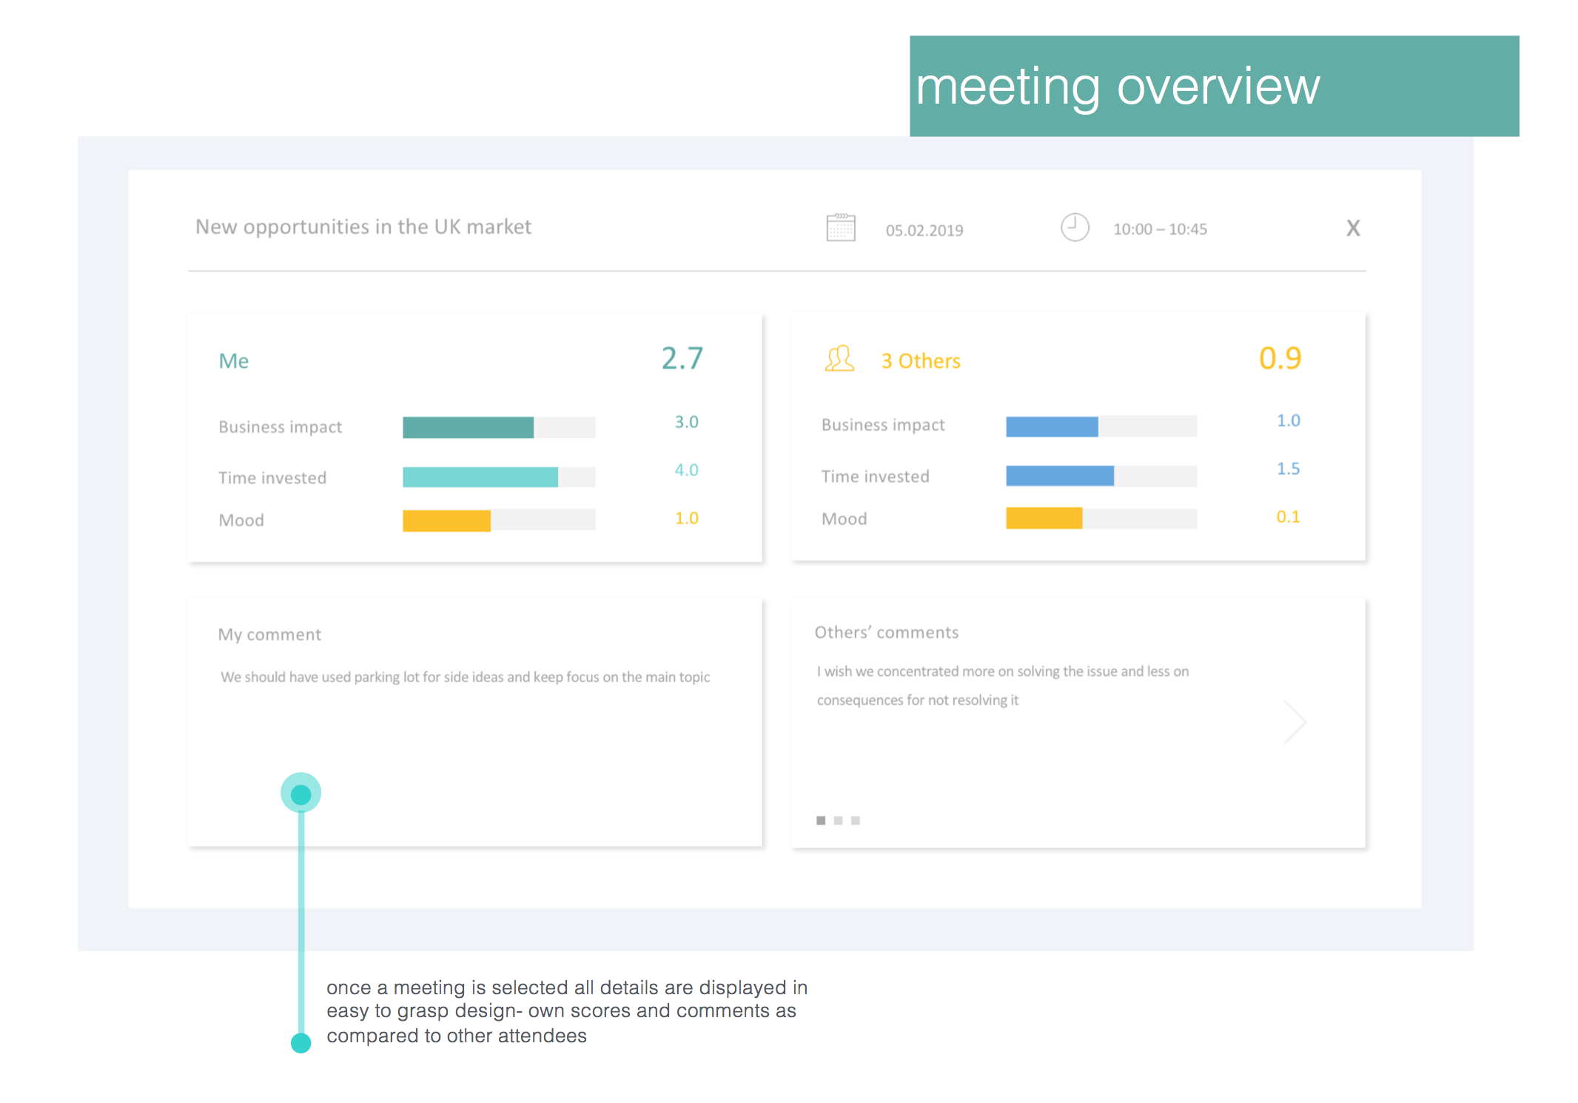Click the clock icon beside the meeting time
The height and width of the screenshot is (1103, 1578).
[1074, 227]
